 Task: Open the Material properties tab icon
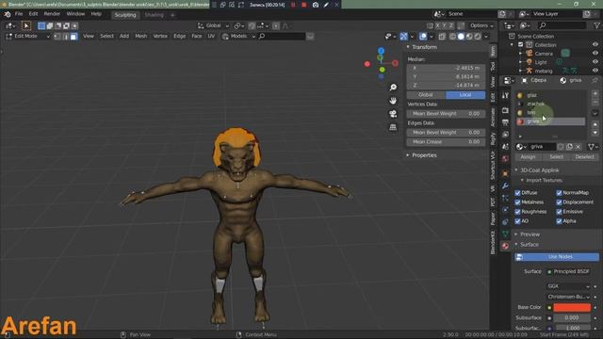pyautogui.click(x=505, y=246)
